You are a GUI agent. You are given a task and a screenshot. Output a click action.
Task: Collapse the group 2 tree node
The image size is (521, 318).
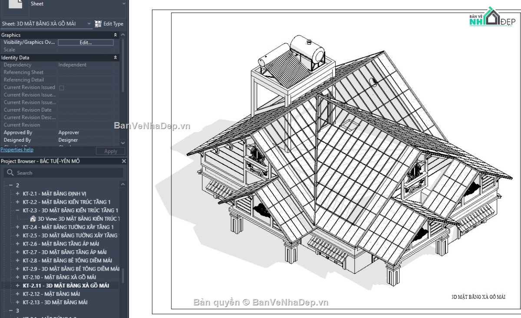point(10,185)
